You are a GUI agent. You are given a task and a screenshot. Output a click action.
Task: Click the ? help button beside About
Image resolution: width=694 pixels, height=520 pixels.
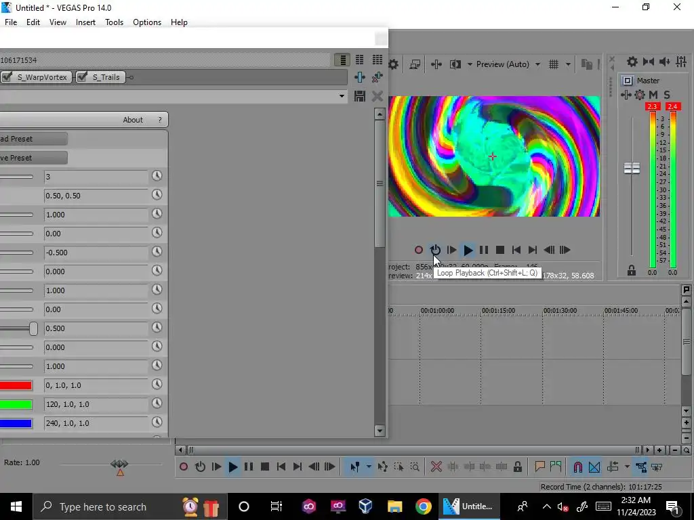coord(160,120)
